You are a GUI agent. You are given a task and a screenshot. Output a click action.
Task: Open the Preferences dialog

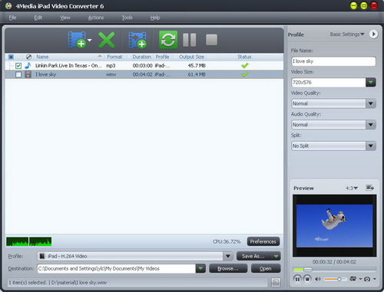pos(263,241)
